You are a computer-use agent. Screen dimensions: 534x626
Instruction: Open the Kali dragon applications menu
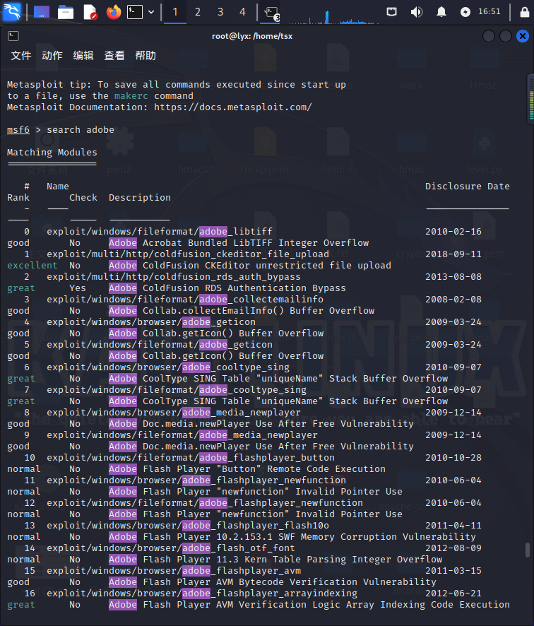pyautogui.click(x=11, y=11)
